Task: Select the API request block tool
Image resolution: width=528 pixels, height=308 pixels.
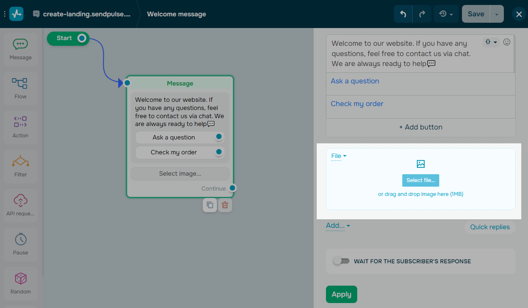Action: 20,205
